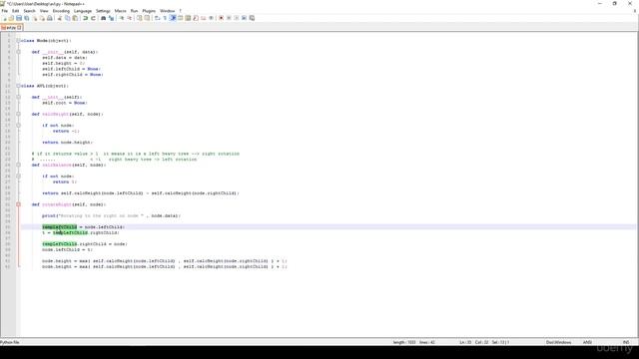Image resolution: width=639 pixels, height=359 pixels.
Task: Click the Zoom In toolbar icon
Action: point(122,18)
